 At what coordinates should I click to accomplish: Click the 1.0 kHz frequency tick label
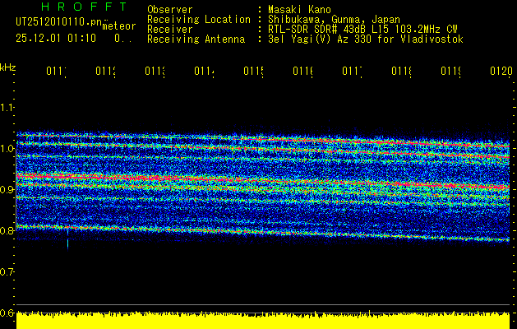pos(7,149)
